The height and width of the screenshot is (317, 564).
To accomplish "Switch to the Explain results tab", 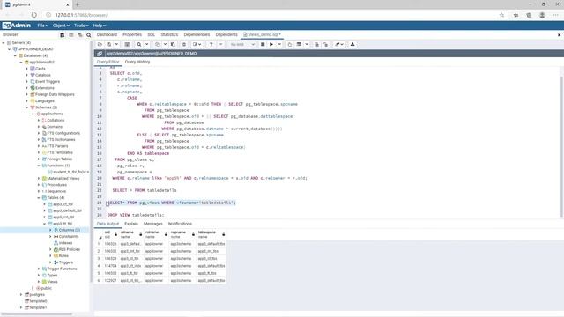I will 131,224.
